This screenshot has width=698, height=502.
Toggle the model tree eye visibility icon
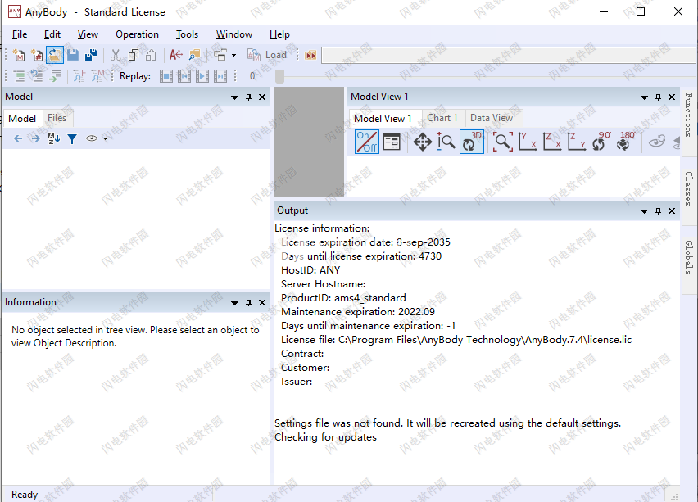92,138
